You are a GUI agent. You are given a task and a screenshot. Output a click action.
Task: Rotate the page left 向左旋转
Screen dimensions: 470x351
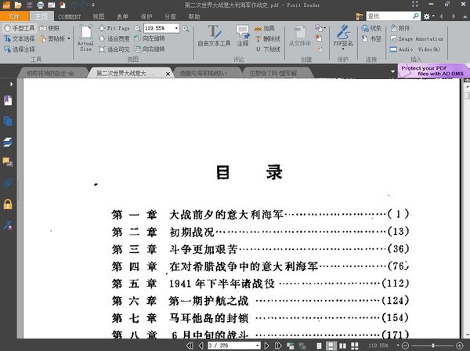(x=150, y=38)
